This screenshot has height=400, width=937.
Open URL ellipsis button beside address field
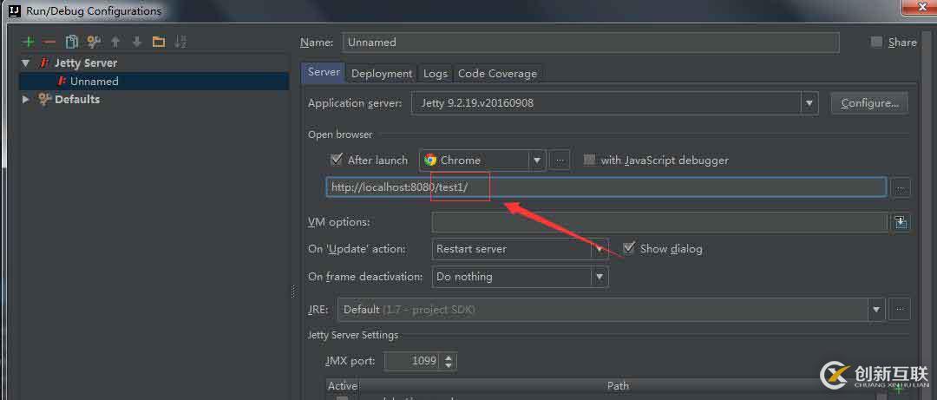pyautogui.click(x=901, y=189)
